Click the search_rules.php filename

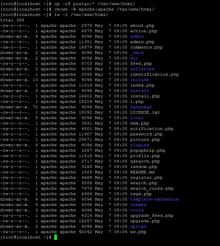point(152,188)
